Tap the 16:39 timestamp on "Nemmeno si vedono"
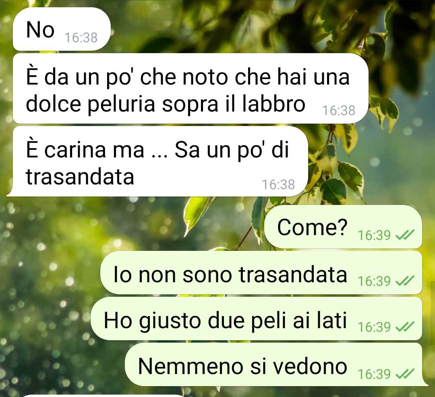Screen dimensions: 435x397 pyautogui.click(x=374, y=374)
